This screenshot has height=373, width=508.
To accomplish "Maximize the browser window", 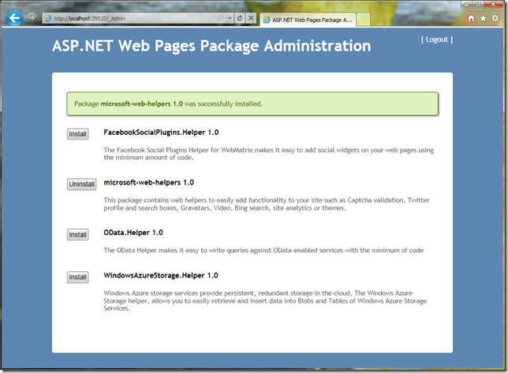I will (478, 5).
